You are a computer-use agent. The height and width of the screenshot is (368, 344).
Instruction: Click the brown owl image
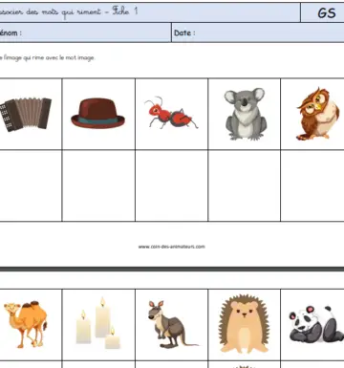[x=318, y=114]
